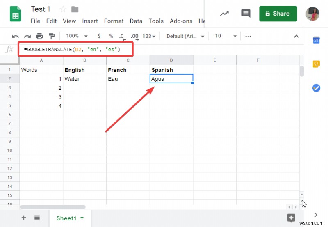Star the Test 1 document
This screenshot has width=328, height=227.
coord(63,9)
